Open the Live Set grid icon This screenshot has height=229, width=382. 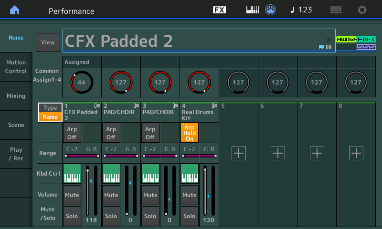click(x=336, y=10)
